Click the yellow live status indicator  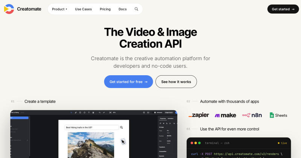point(282,143)
